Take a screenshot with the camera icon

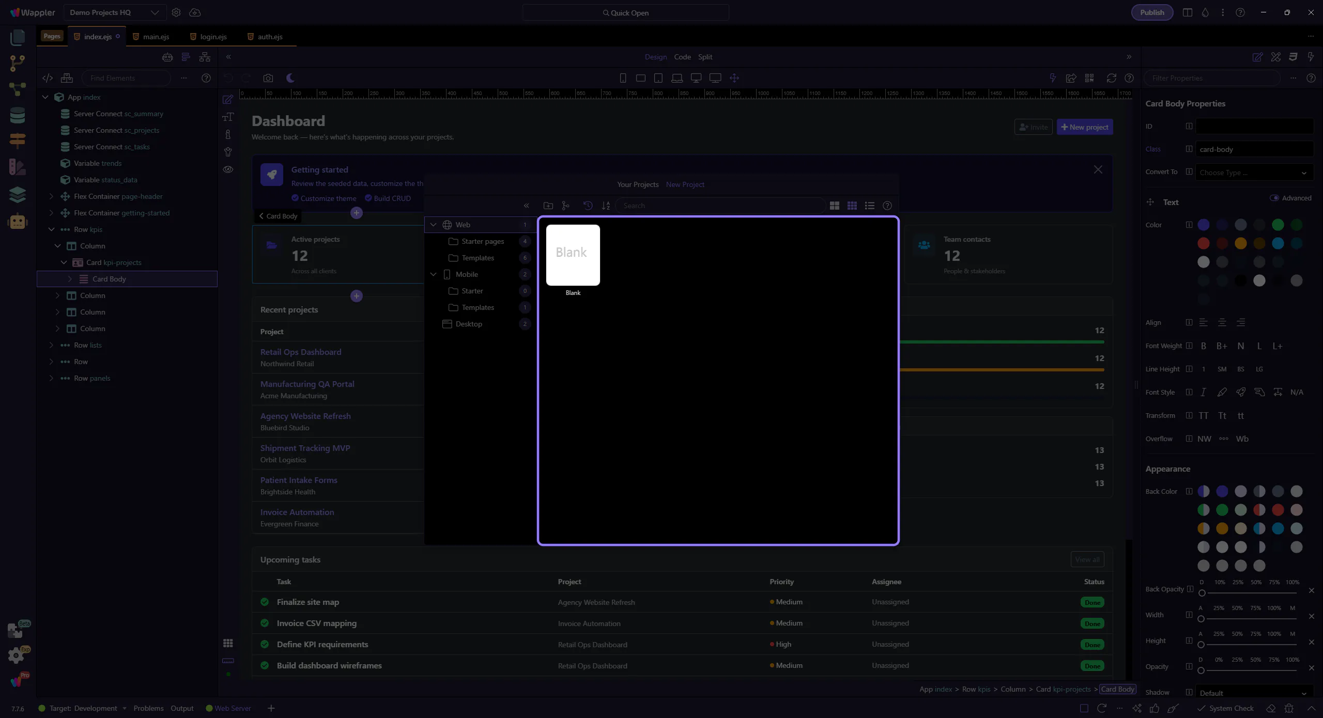(268, 78)
